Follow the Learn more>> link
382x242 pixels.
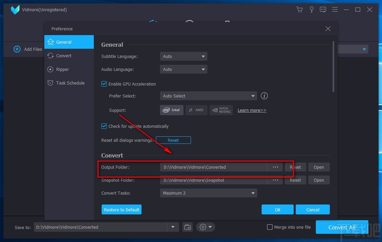point(252,110)
